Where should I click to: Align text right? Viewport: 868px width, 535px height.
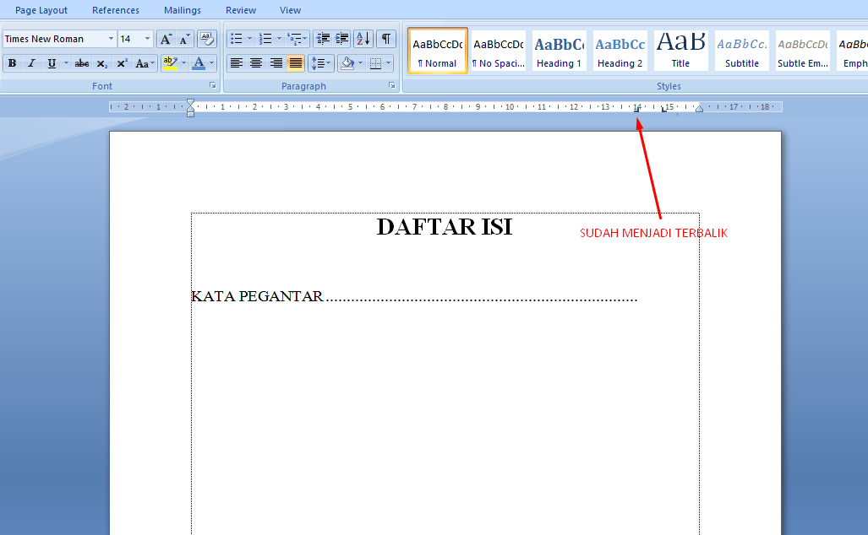coord(276,63)
